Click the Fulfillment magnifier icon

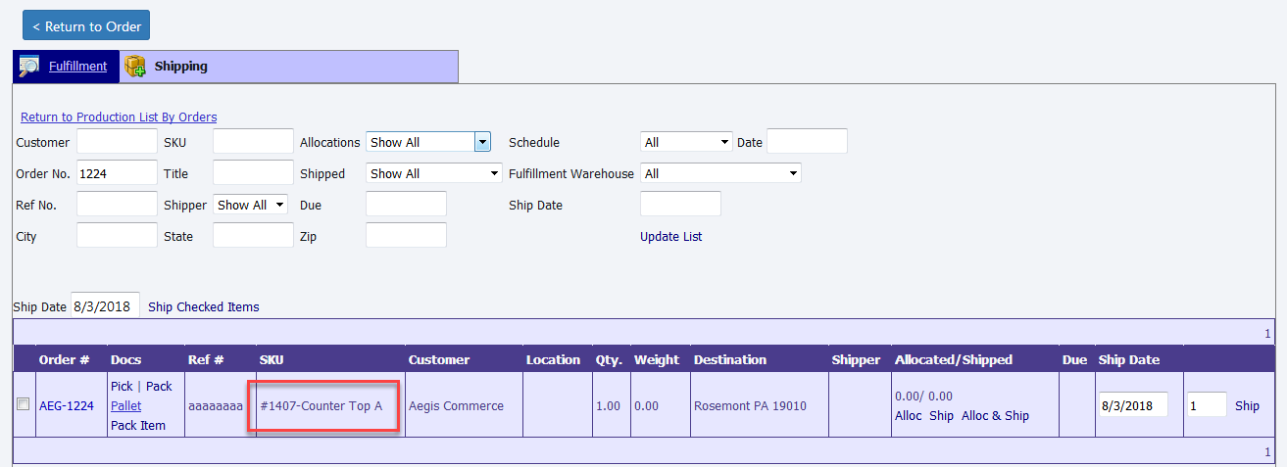(x=29, y=67)
